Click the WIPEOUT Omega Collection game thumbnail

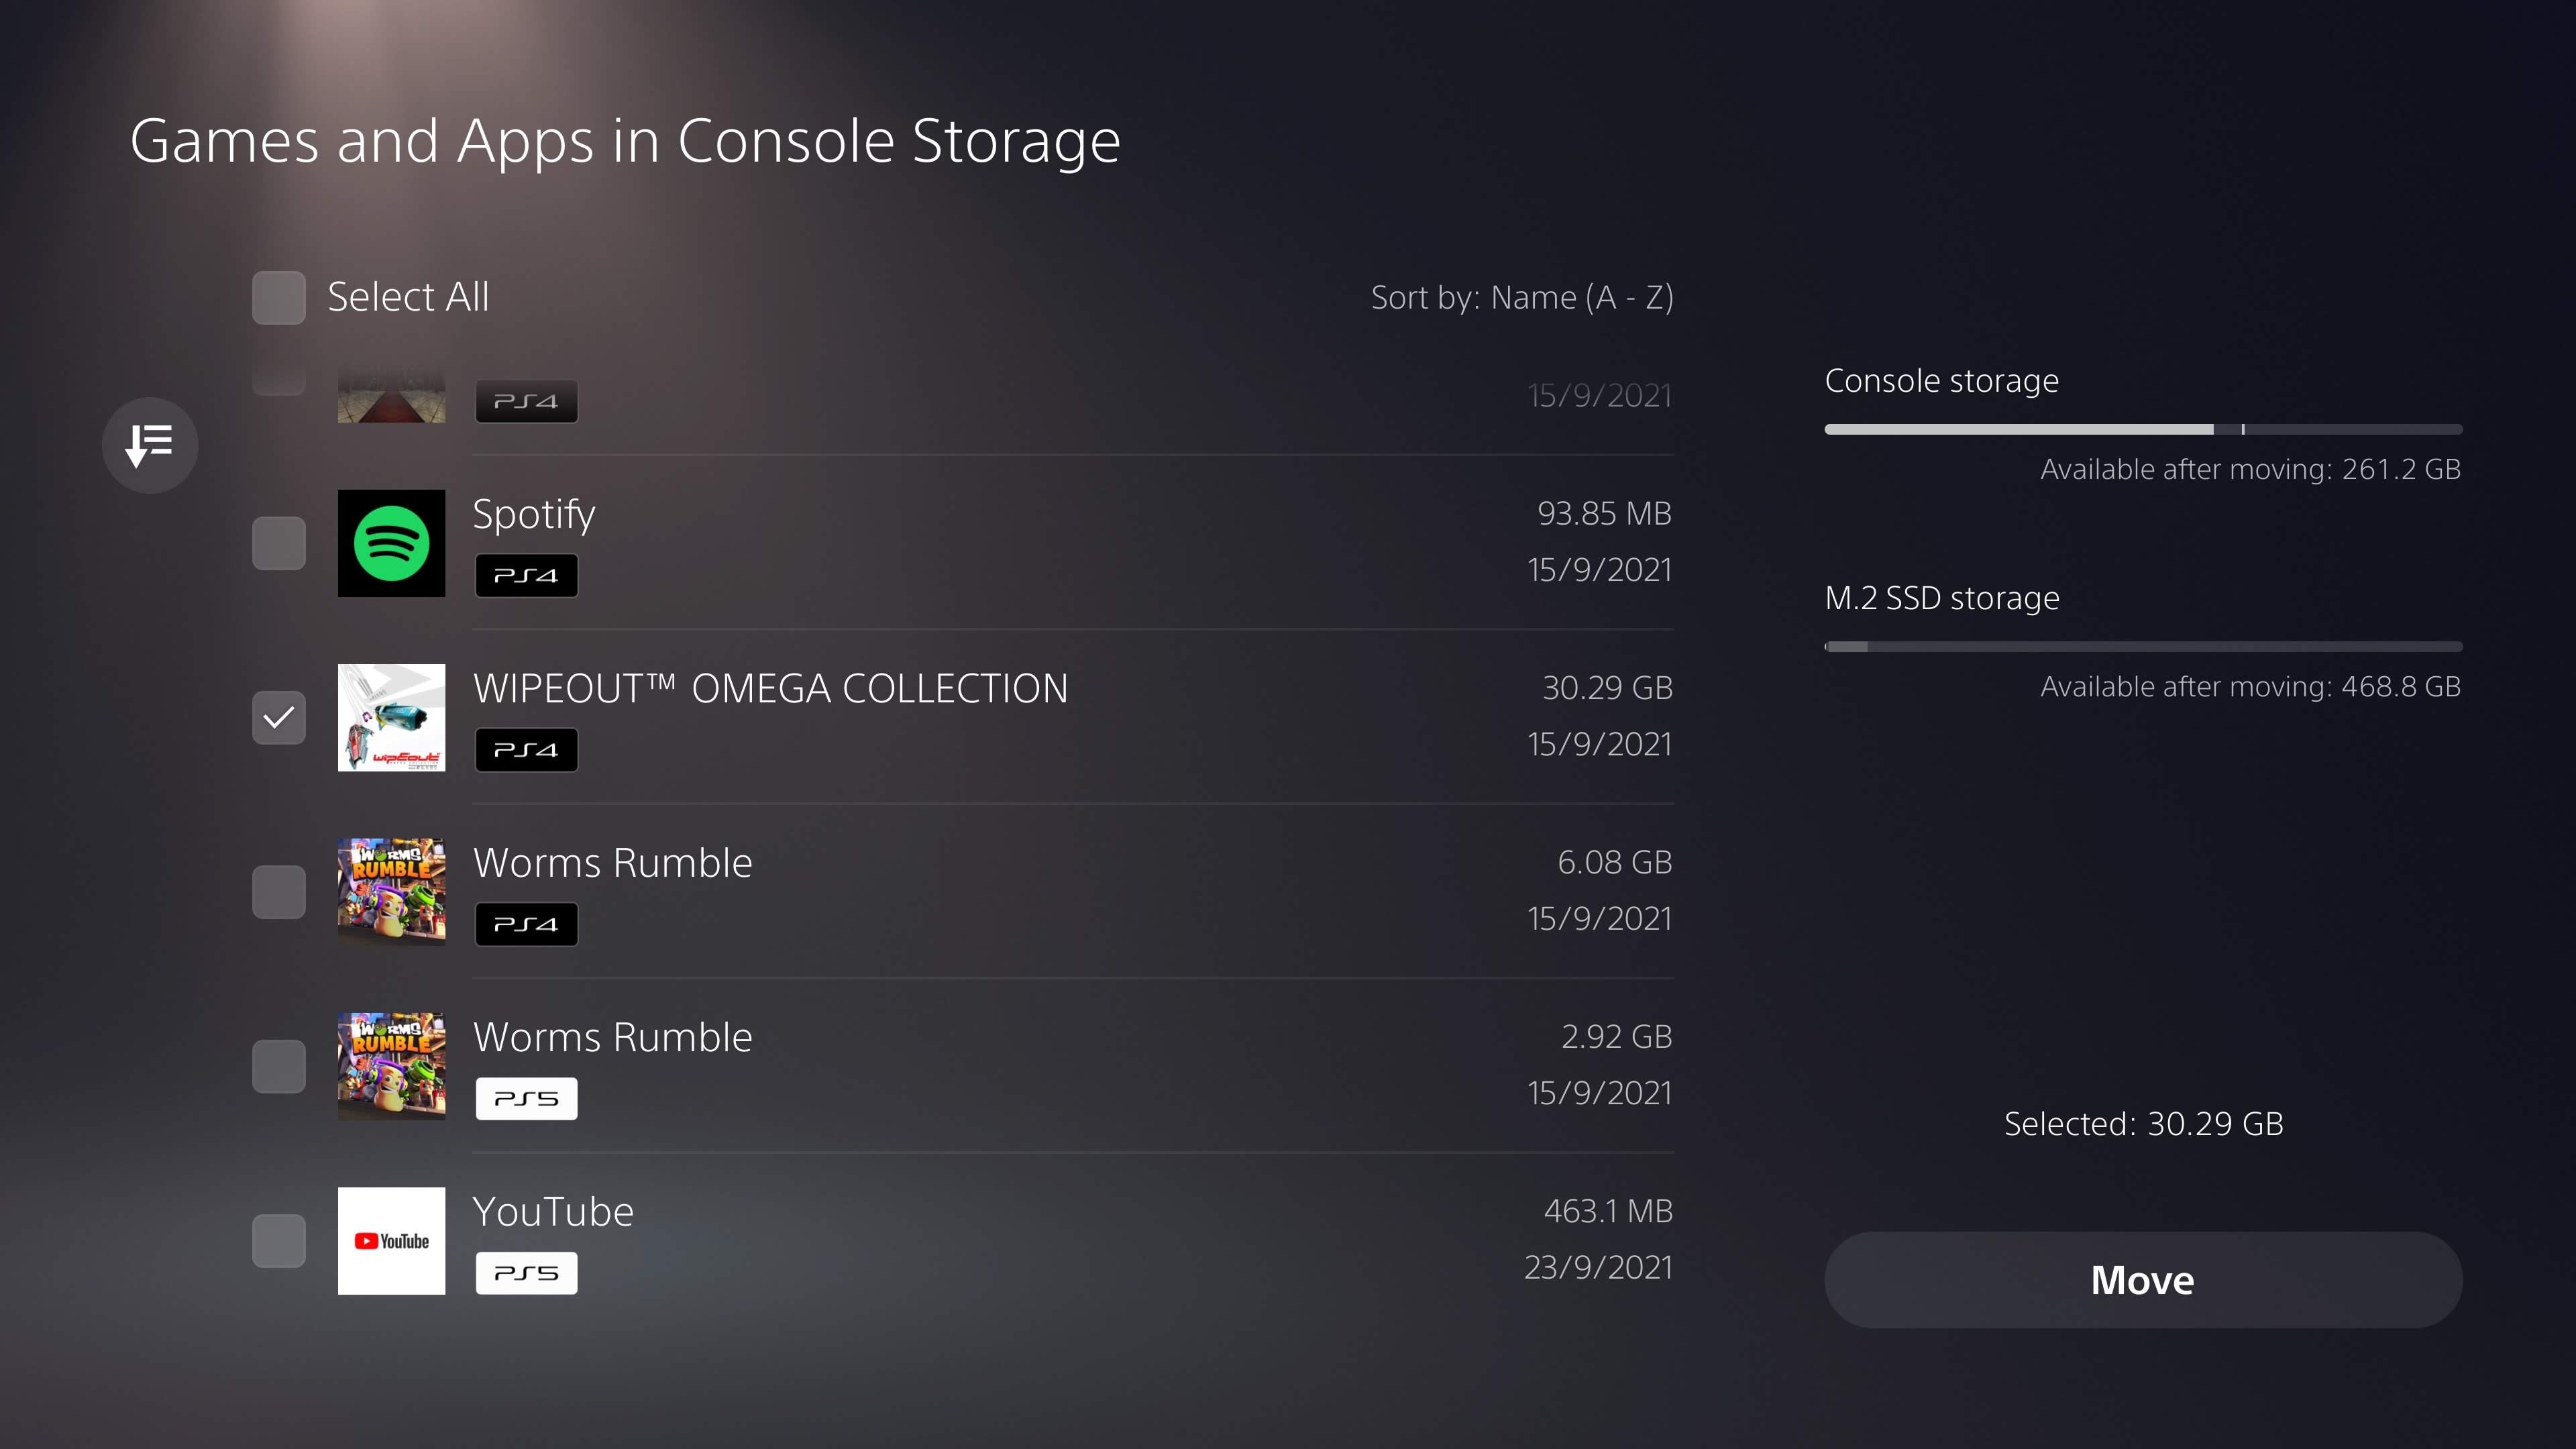[391, 717]
